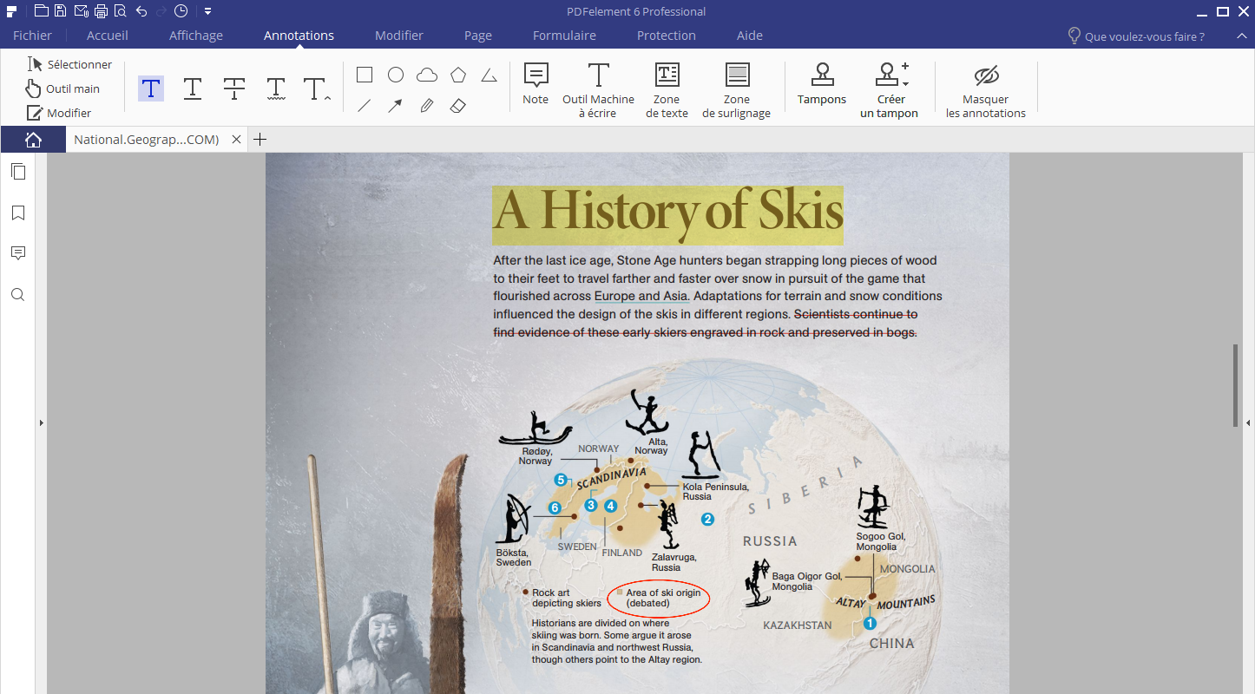Select the Underline text tool
Screen dimensions: 1255x694
193,88
